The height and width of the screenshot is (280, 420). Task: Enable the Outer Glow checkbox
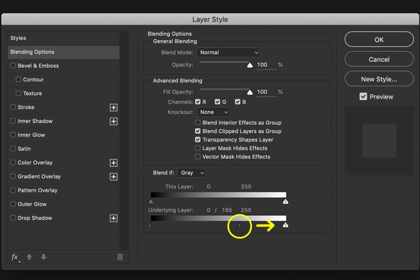click(x=13, y=204)
